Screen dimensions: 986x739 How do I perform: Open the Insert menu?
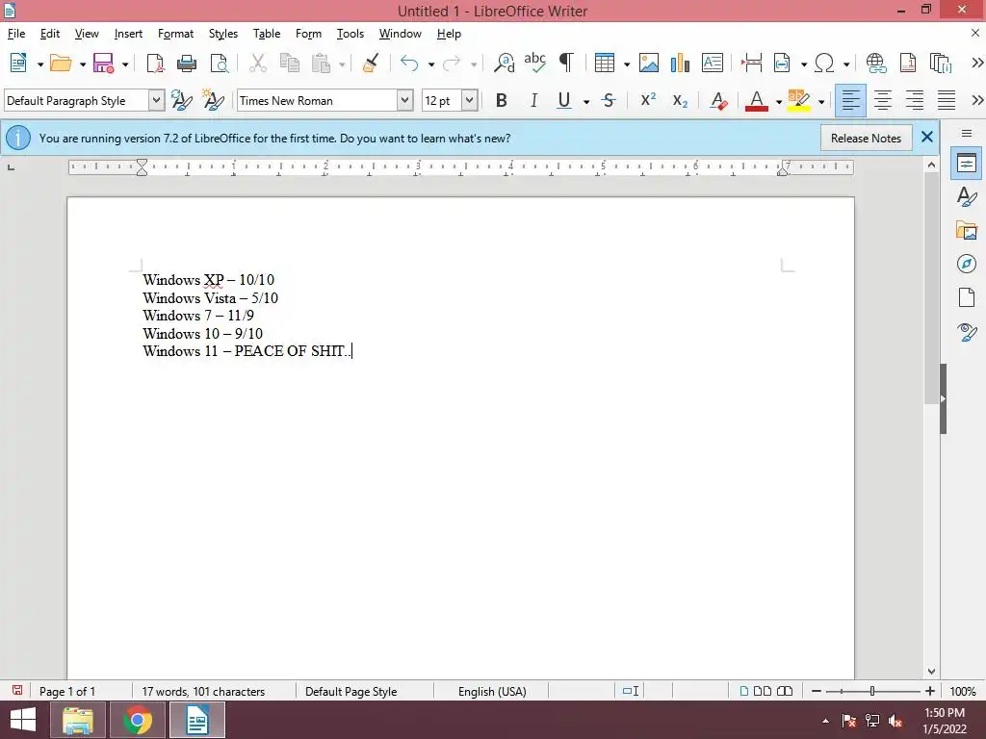(128, 34)
